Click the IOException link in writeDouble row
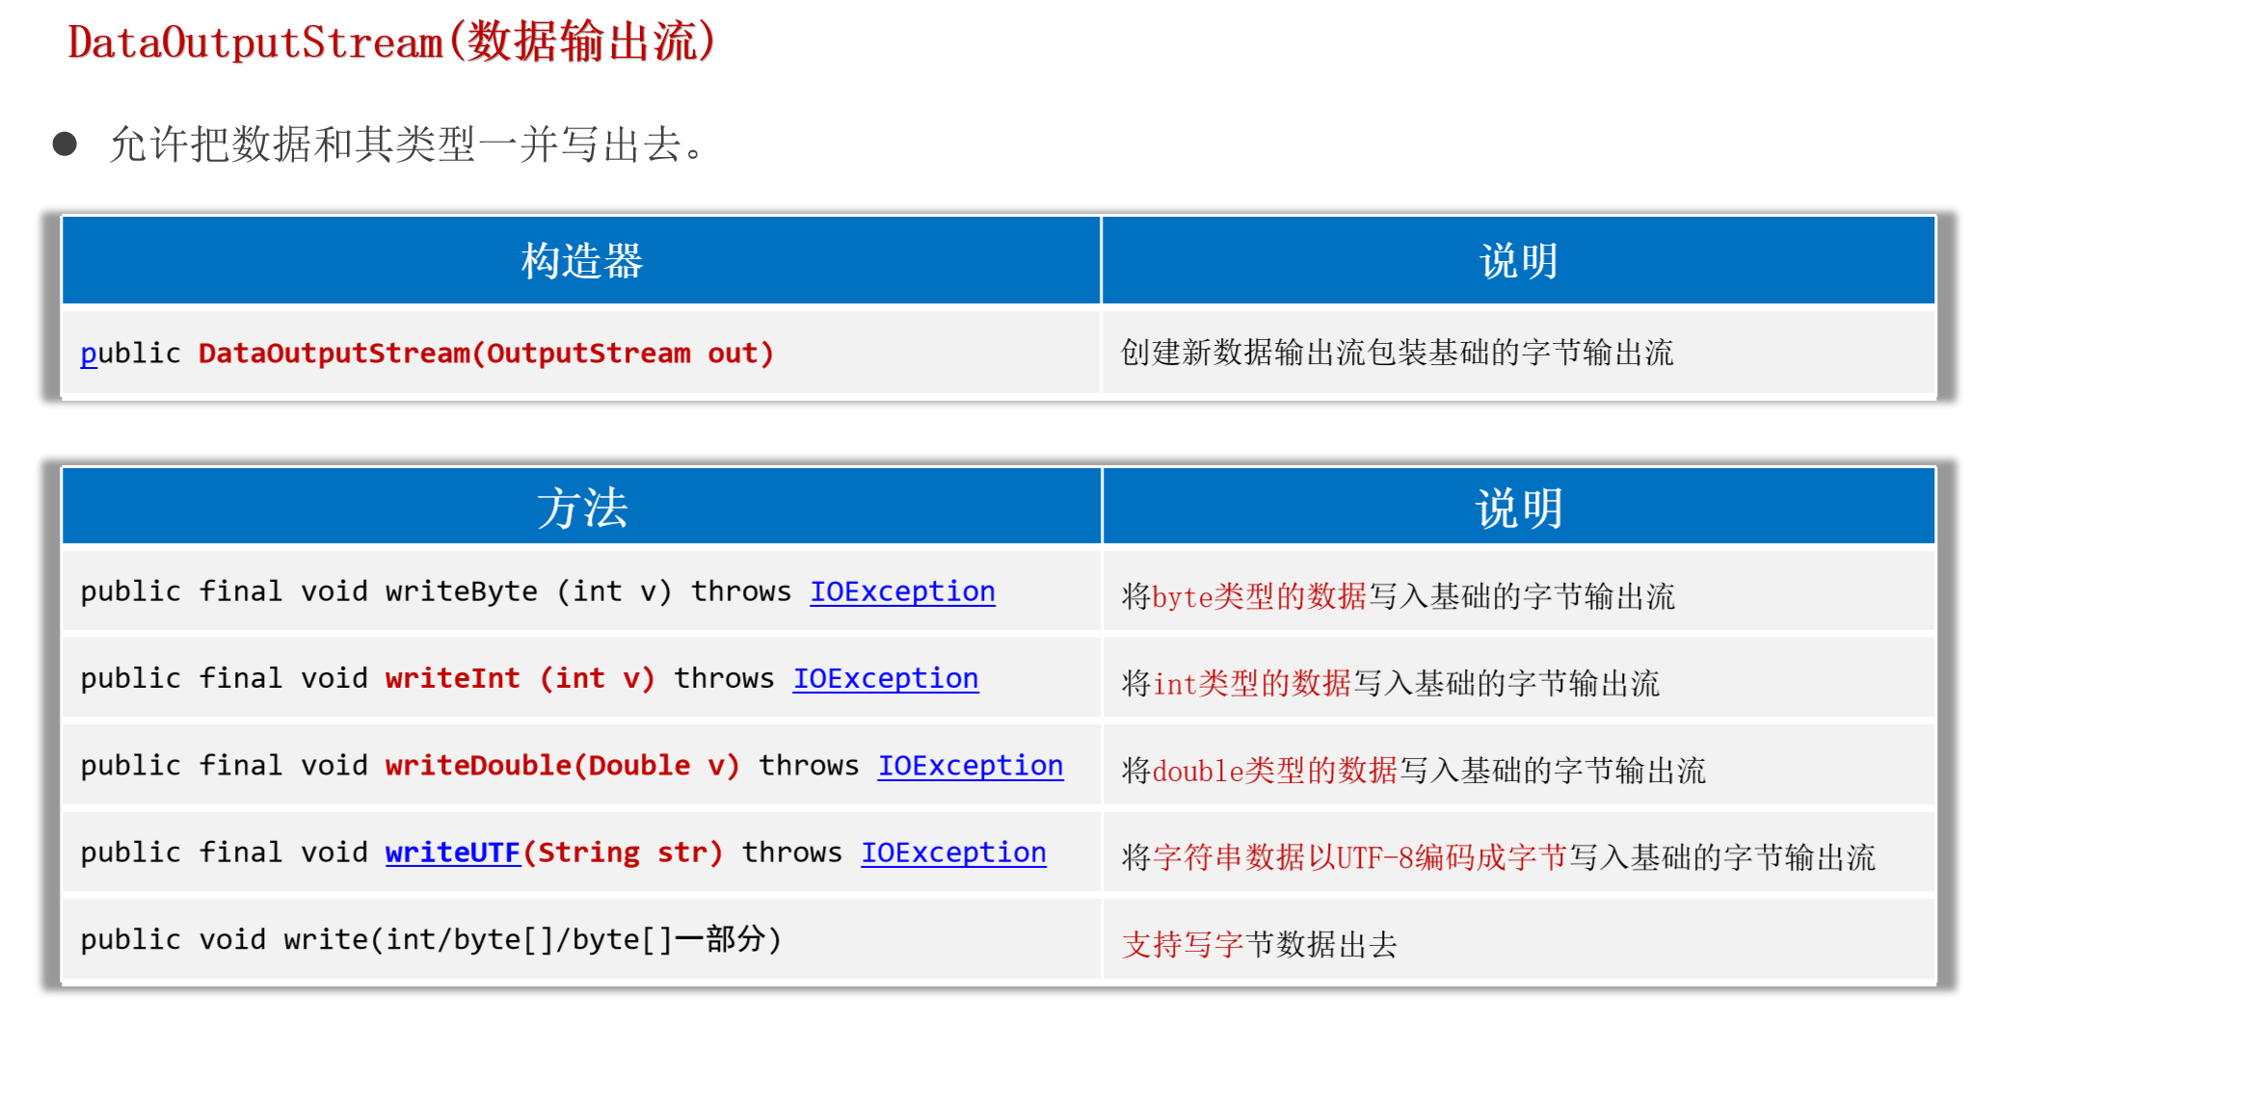This screenshot has width=2263, height=1103. pyautogui.click(x=970, y=765)
